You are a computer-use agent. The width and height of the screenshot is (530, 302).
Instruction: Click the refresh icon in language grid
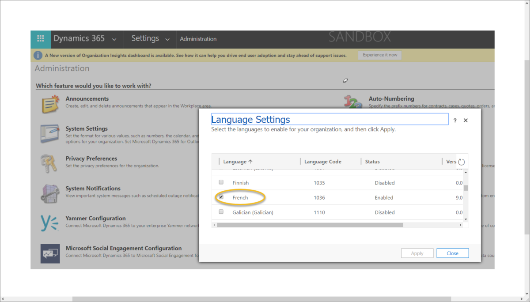[x=462, y=162]
